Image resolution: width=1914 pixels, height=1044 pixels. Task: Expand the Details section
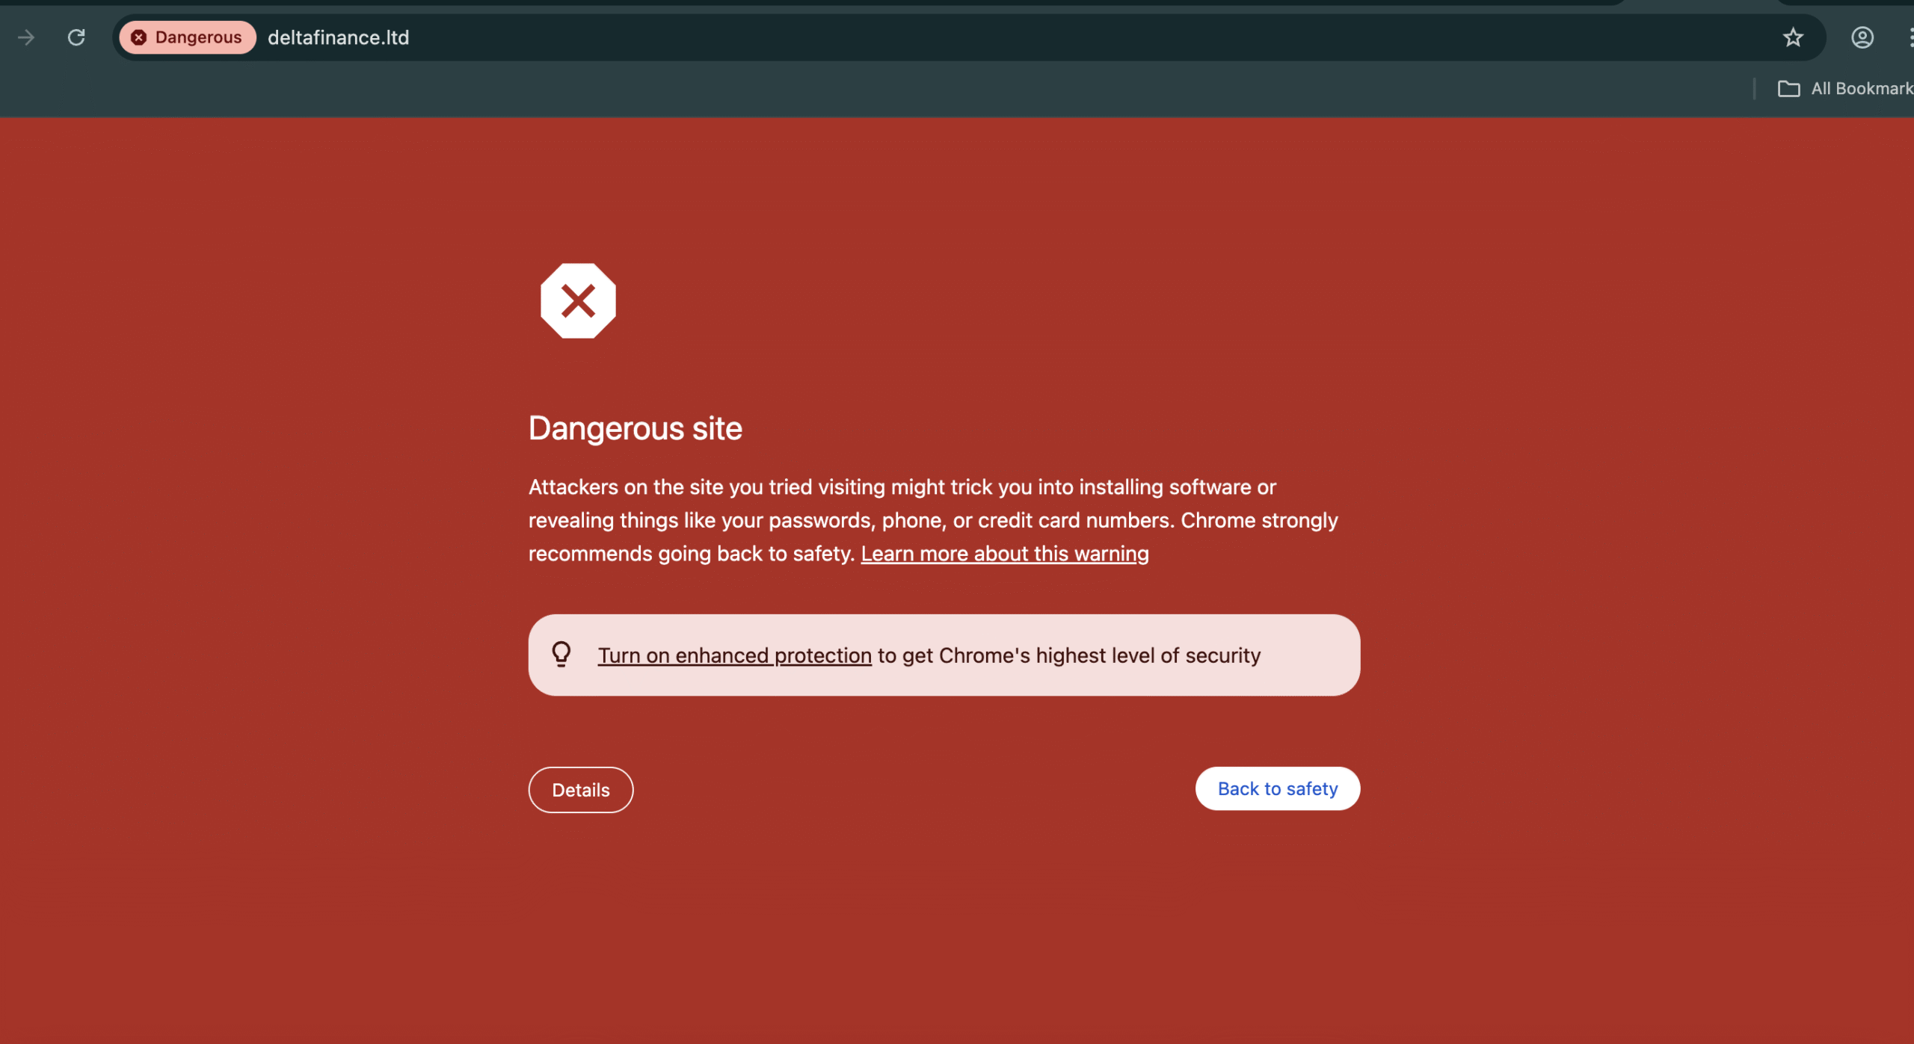tap(580, 790)
